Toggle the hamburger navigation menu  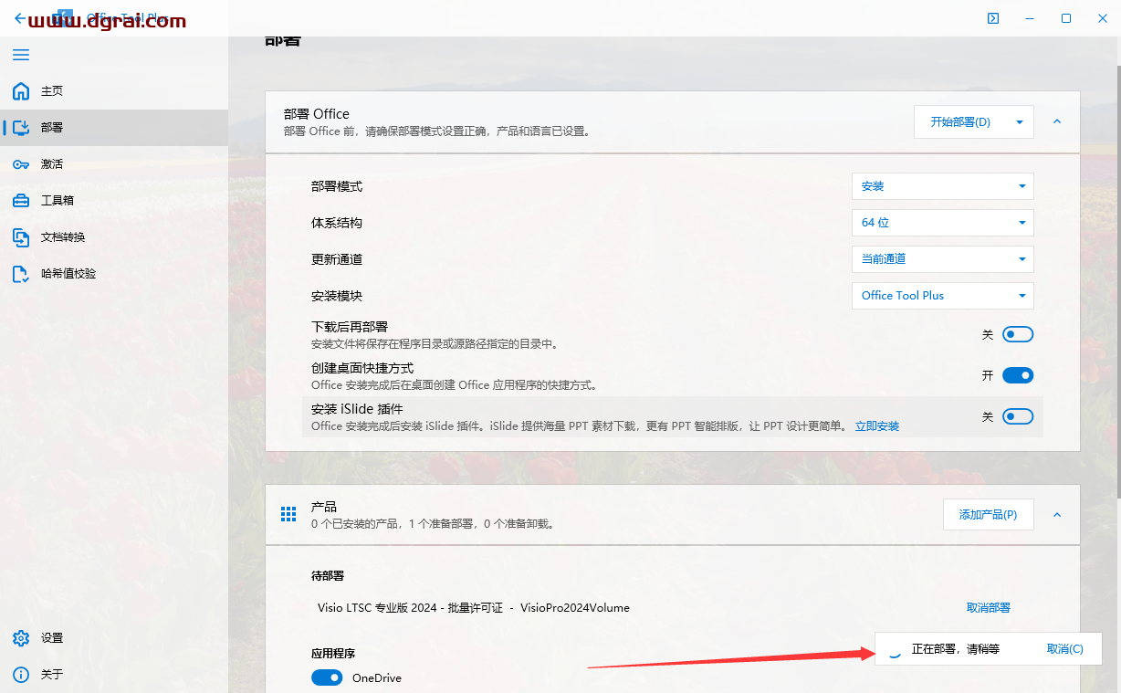21,55
